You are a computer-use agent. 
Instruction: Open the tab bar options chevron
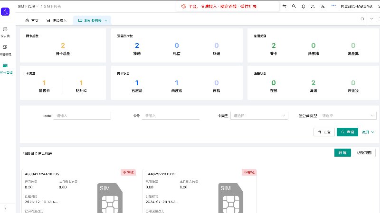[371, 19]
